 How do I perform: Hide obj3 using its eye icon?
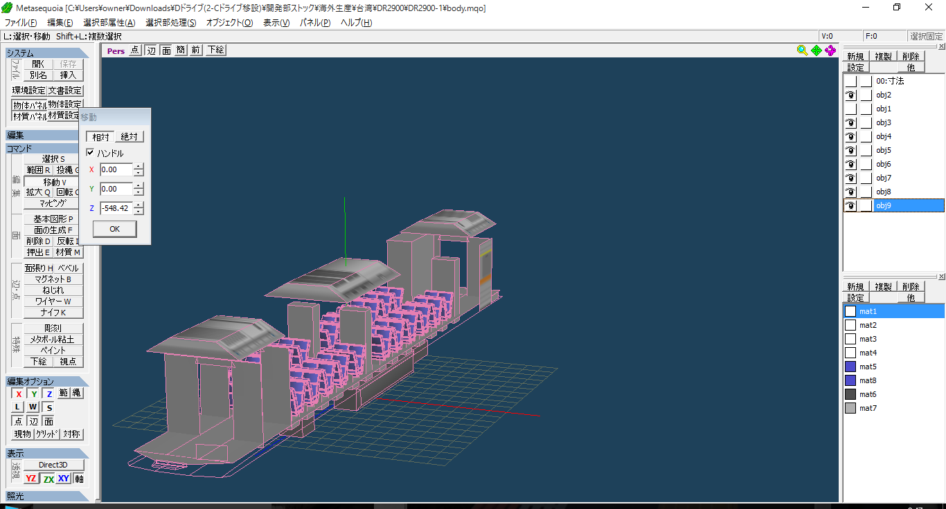tap(850, 122)
